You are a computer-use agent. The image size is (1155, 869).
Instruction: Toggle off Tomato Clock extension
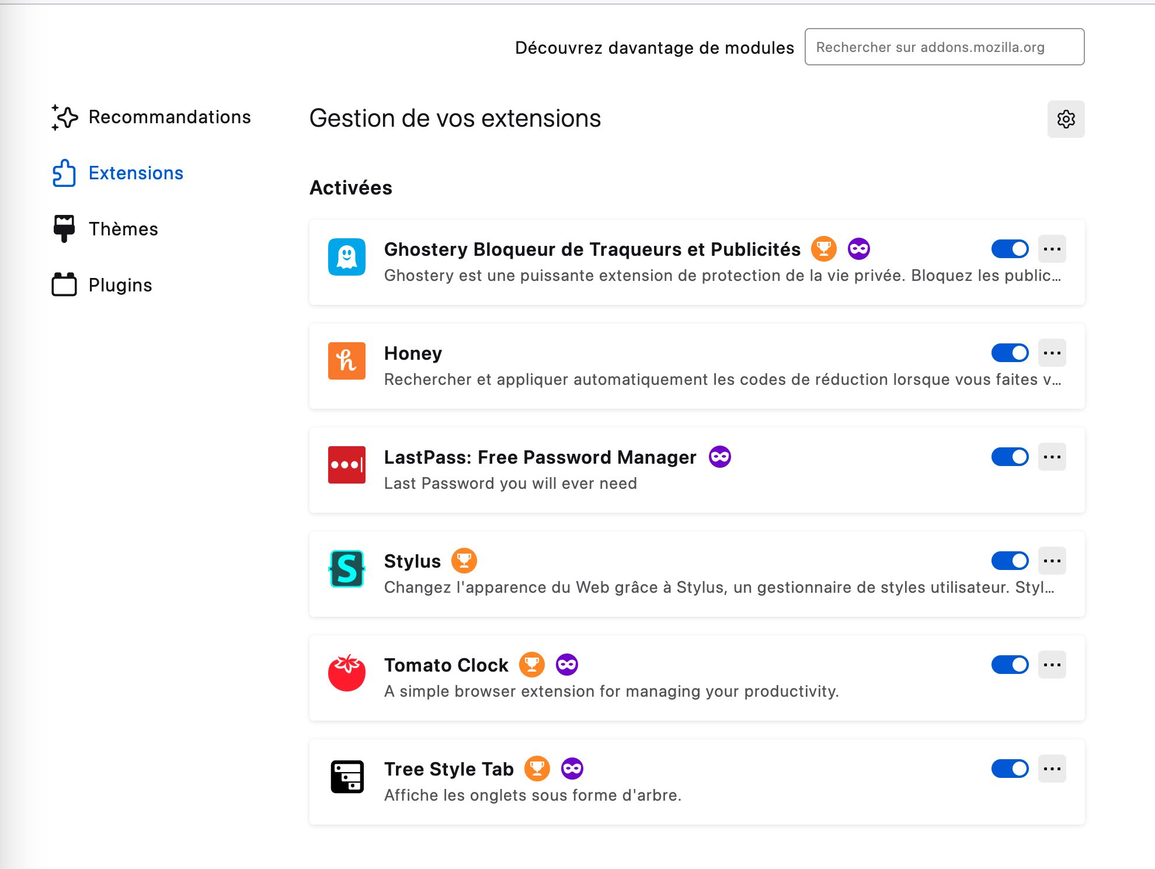pos(1010,665)
